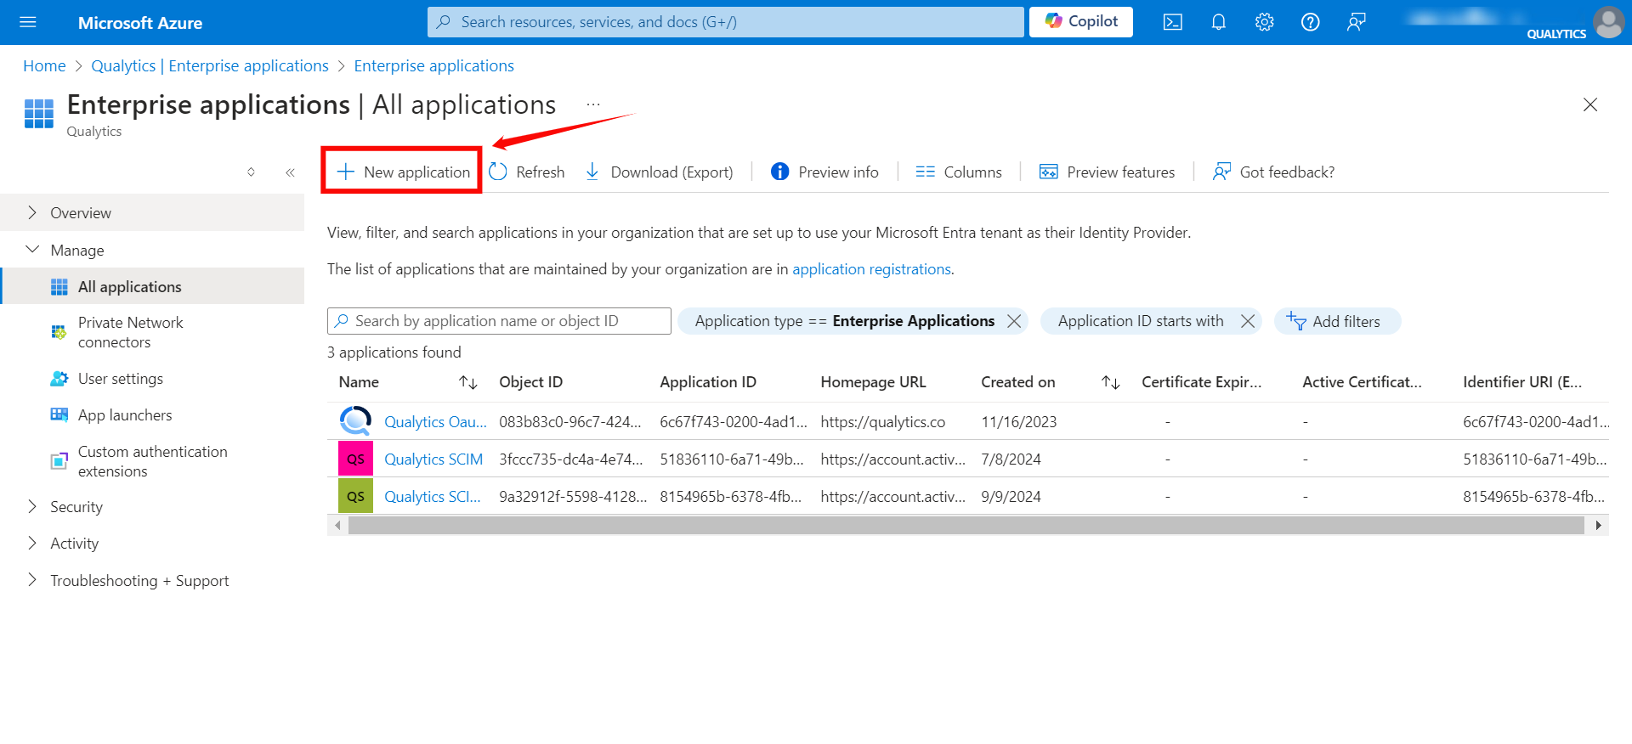1632x744 pixels.
Task: Click the Qualytics Oau... logo icon
Action: pyautogui.click(x=355, y=421)
